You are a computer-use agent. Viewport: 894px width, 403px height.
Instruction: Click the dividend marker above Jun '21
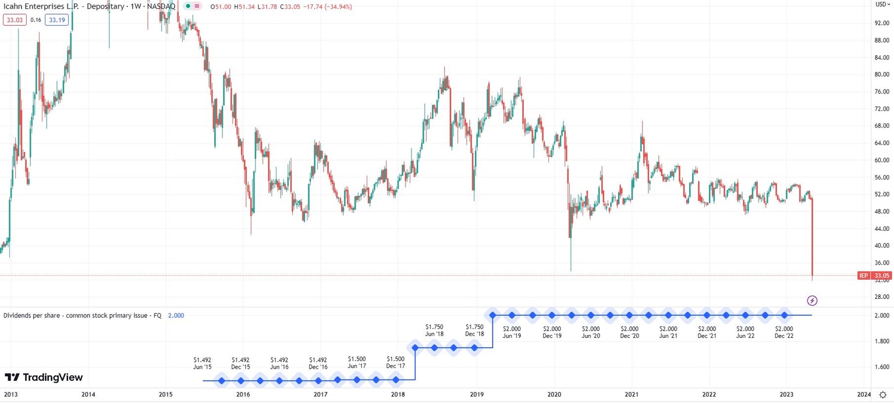pos(668,315)
